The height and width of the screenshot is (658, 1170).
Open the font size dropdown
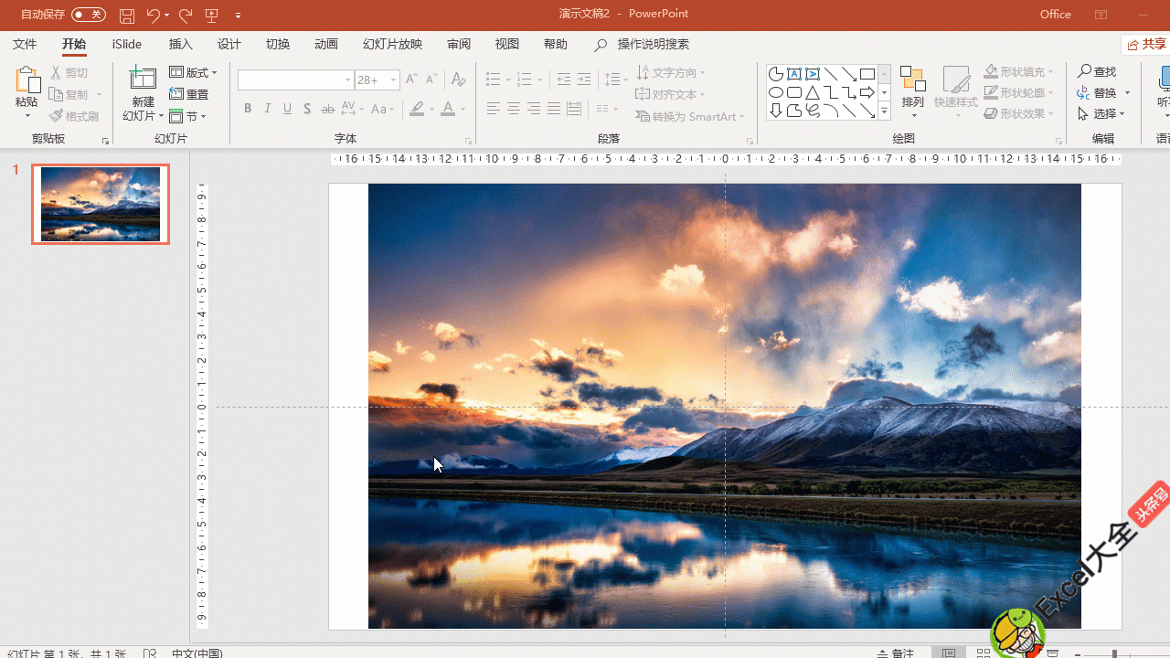[394, 80]
